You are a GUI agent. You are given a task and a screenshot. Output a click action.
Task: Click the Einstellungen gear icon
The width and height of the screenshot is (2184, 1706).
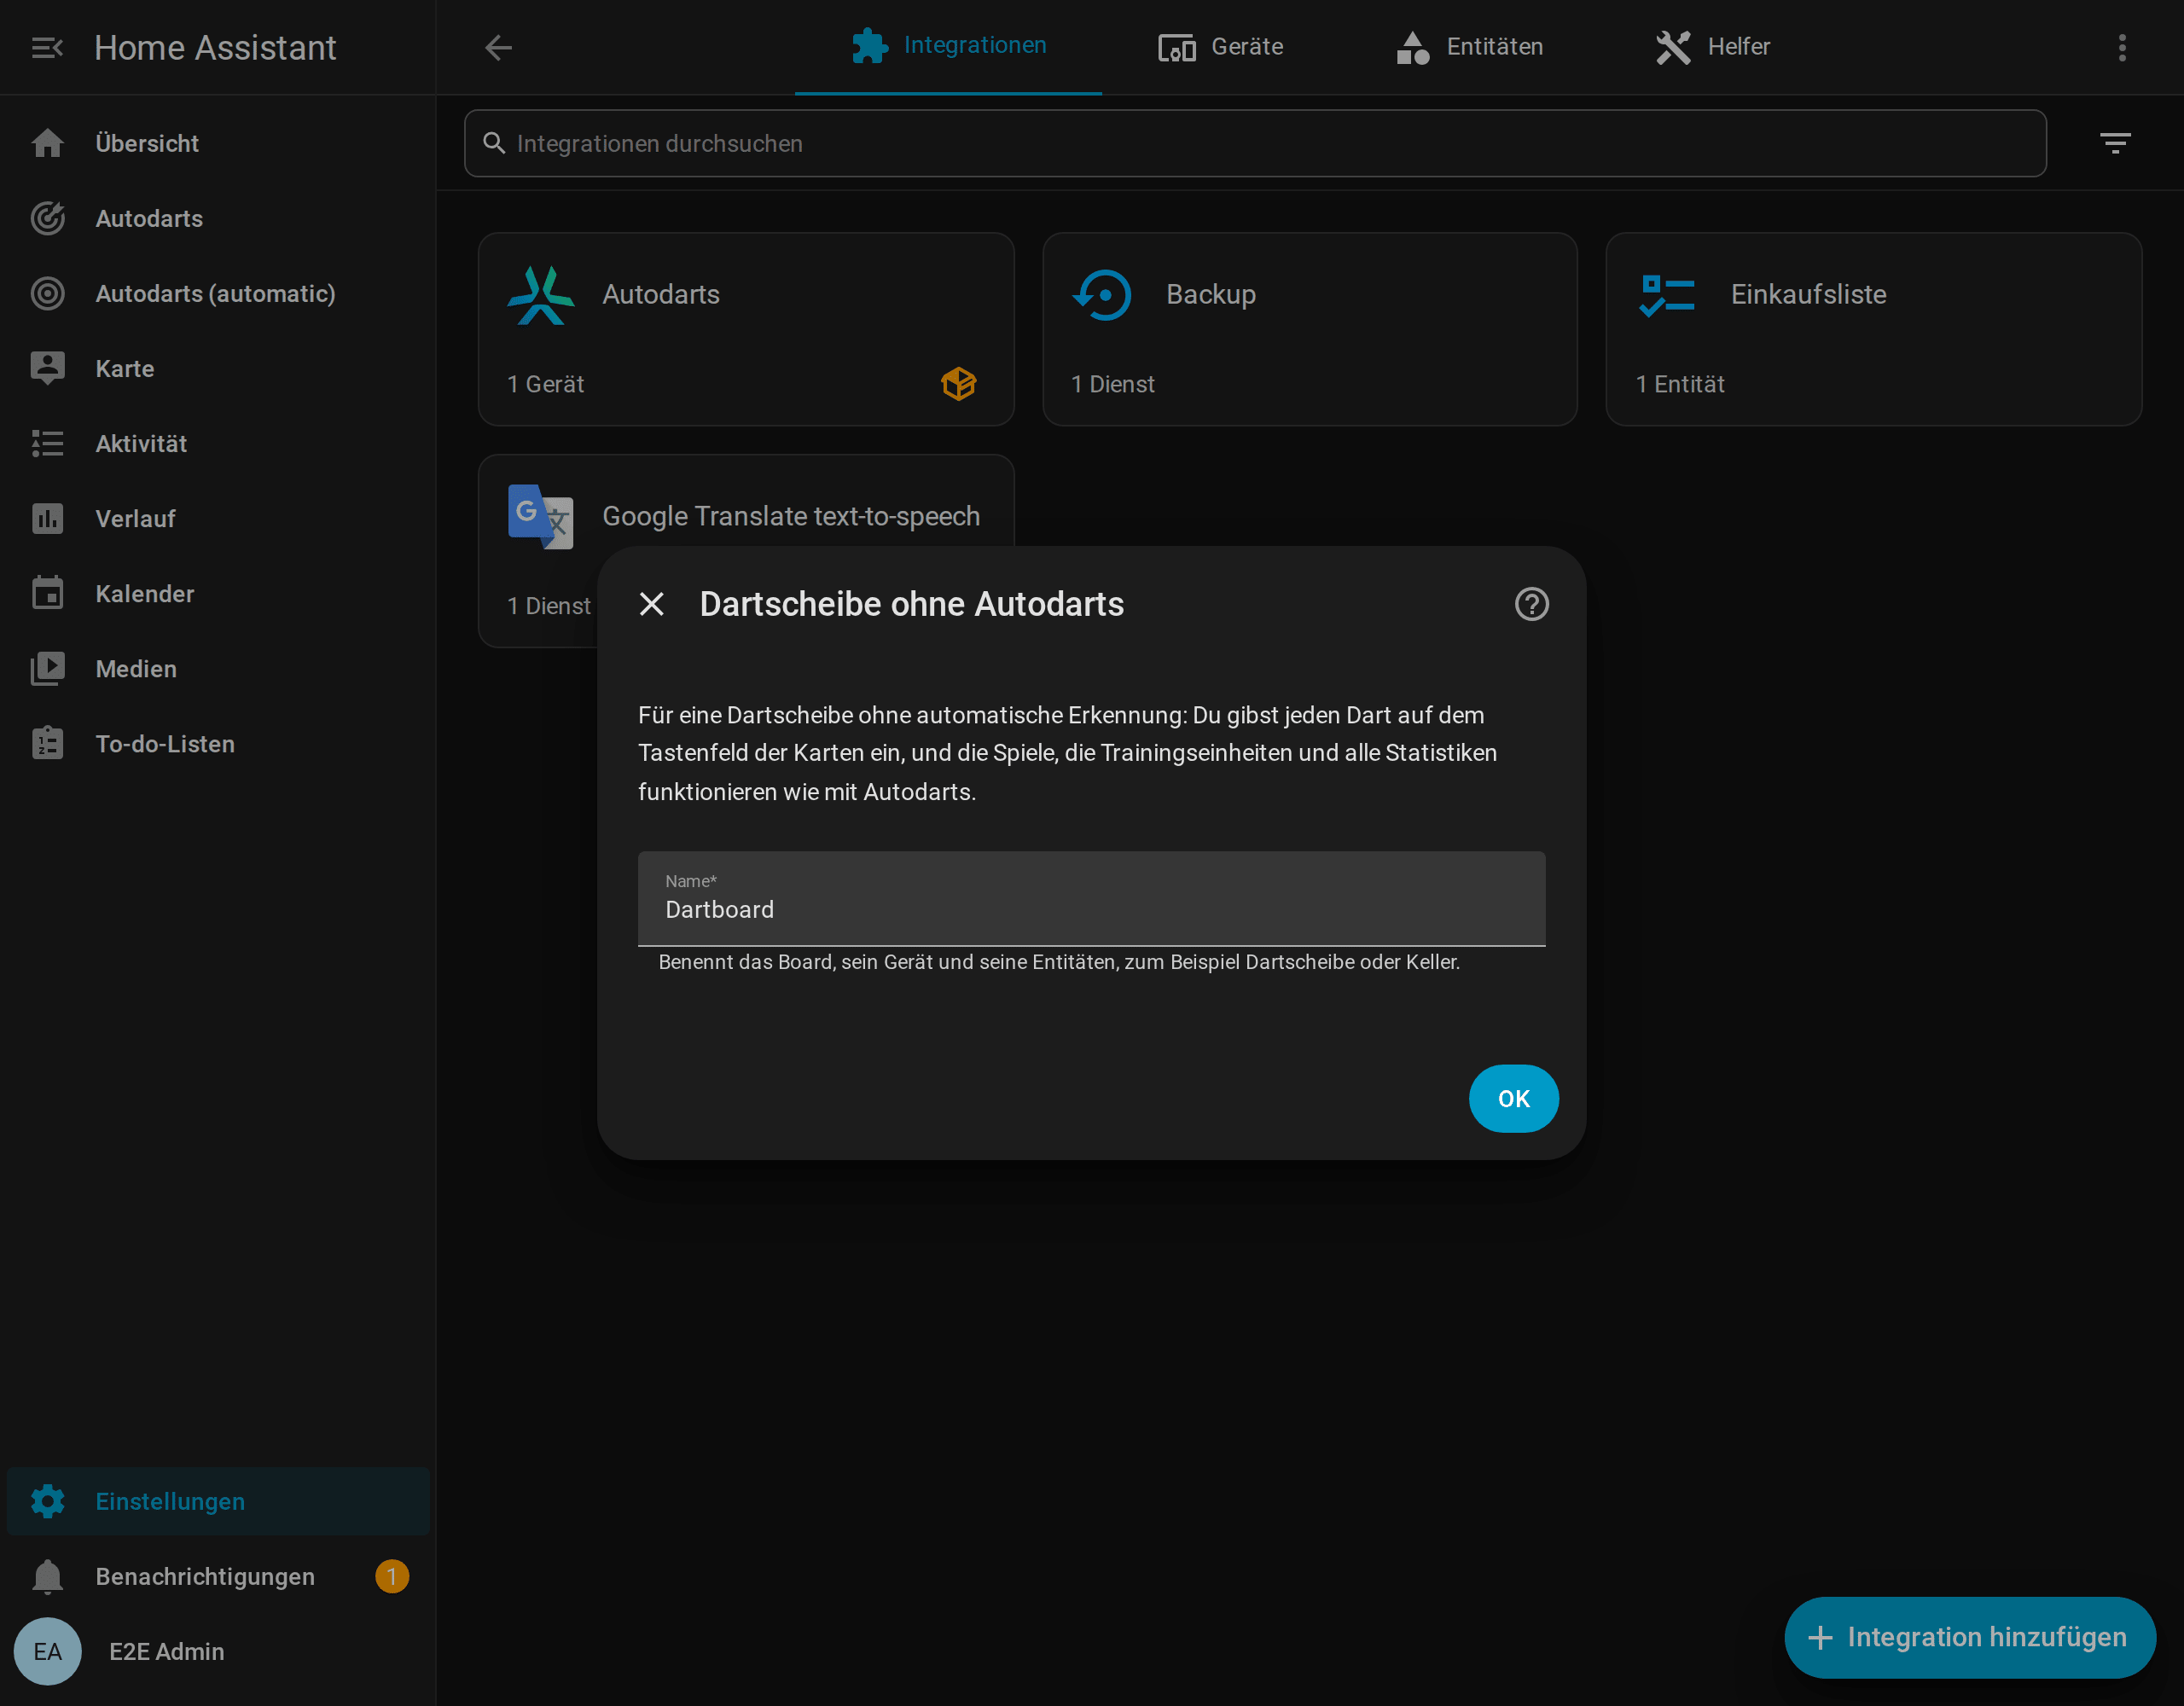coord(47,1502)
